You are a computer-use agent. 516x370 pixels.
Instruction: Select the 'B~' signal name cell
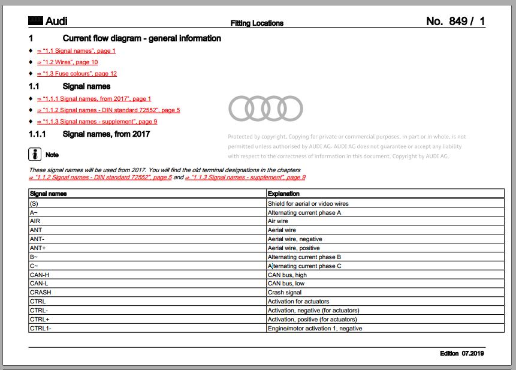[147, 257]
